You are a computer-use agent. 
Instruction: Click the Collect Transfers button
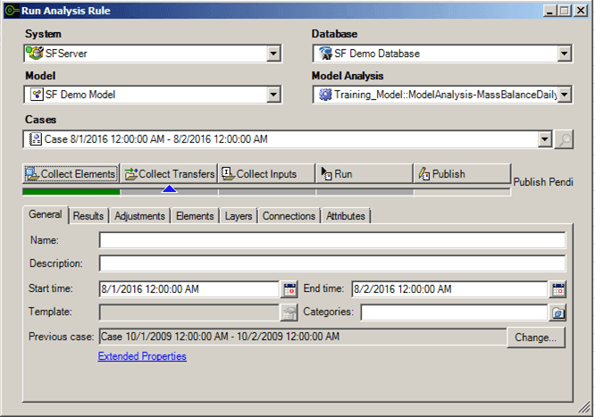click(169, 174)
